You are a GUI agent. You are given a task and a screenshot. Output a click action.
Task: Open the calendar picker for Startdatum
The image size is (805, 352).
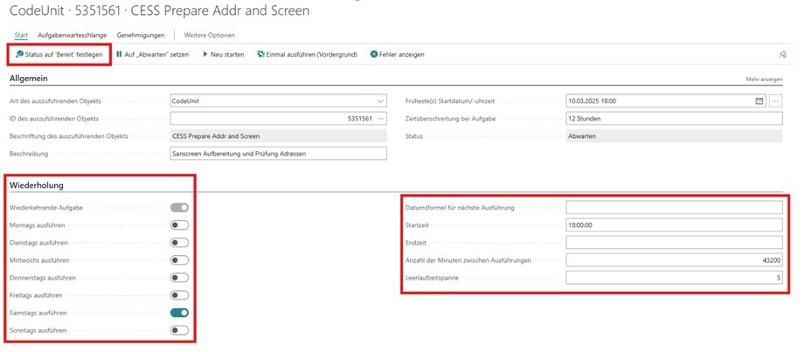(x=760, y=100)
